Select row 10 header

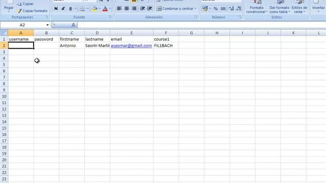coord(4,96)
